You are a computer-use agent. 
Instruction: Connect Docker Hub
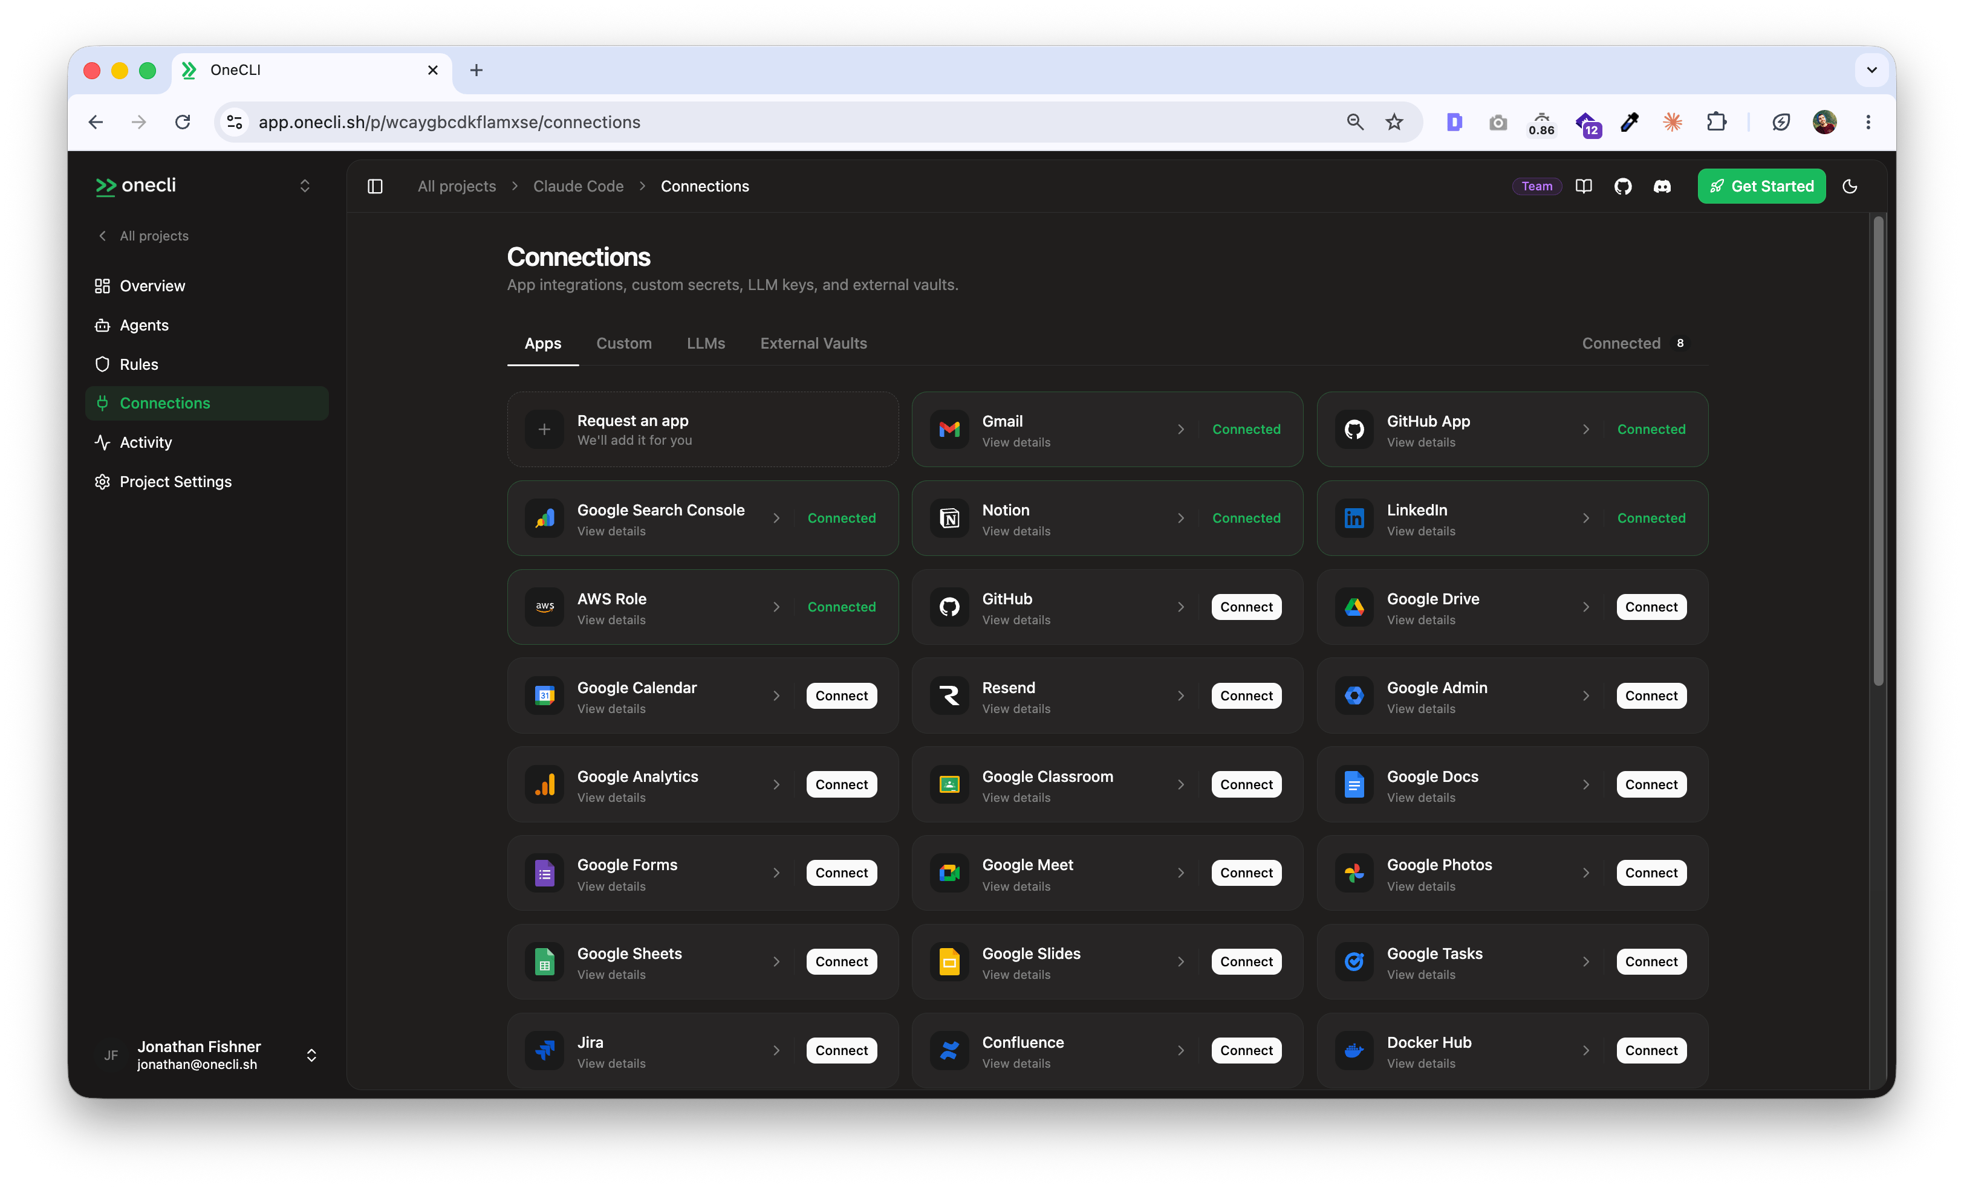coord(1651,1050)
